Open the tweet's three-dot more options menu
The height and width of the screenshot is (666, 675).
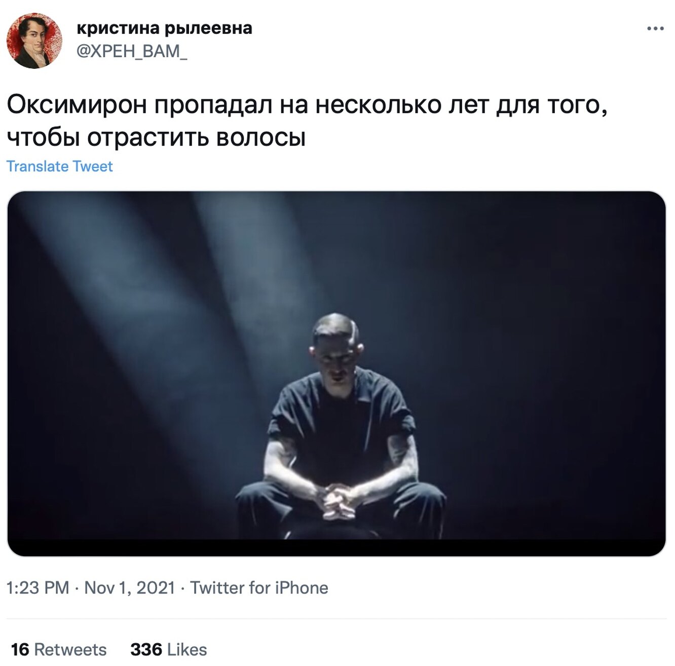(655, 28)
